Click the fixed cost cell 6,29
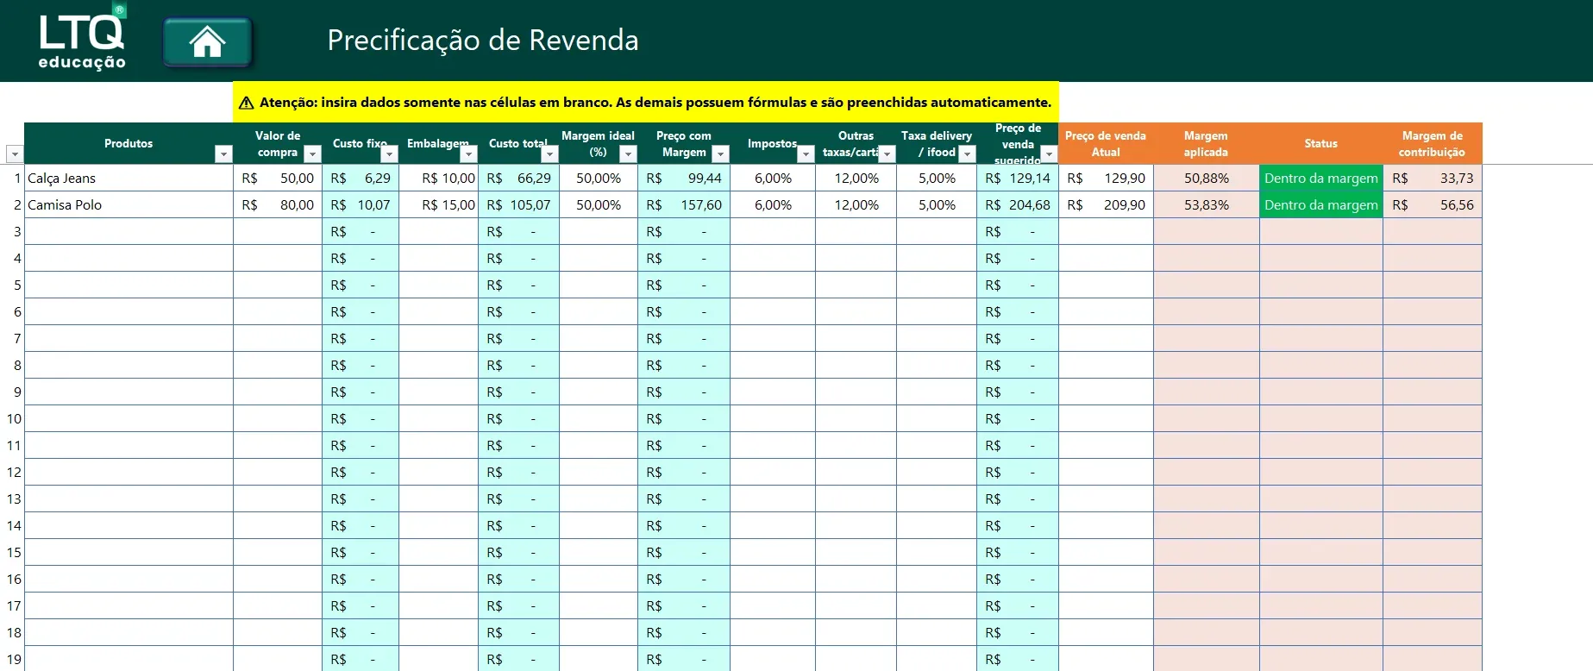1593x671 pixels. pos(361,179)
